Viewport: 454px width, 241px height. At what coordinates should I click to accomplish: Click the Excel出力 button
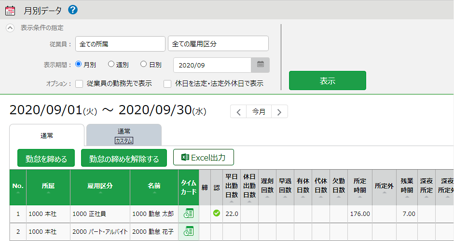point(204,158)
